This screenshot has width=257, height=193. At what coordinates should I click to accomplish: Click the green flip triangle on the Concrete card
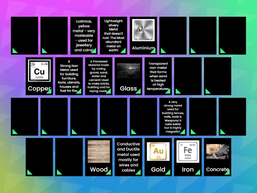click(x=228, y=172)
